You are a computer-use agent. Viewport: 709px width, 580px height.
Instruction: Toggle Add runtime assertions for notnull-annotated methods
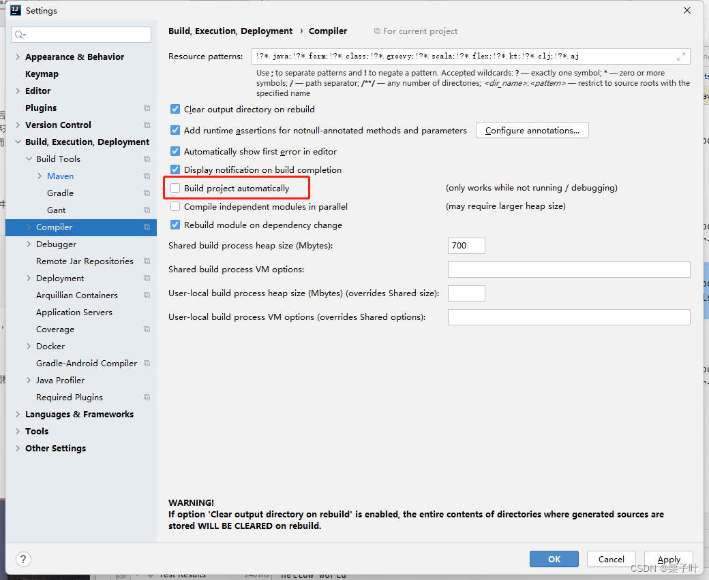coord(175,131)
